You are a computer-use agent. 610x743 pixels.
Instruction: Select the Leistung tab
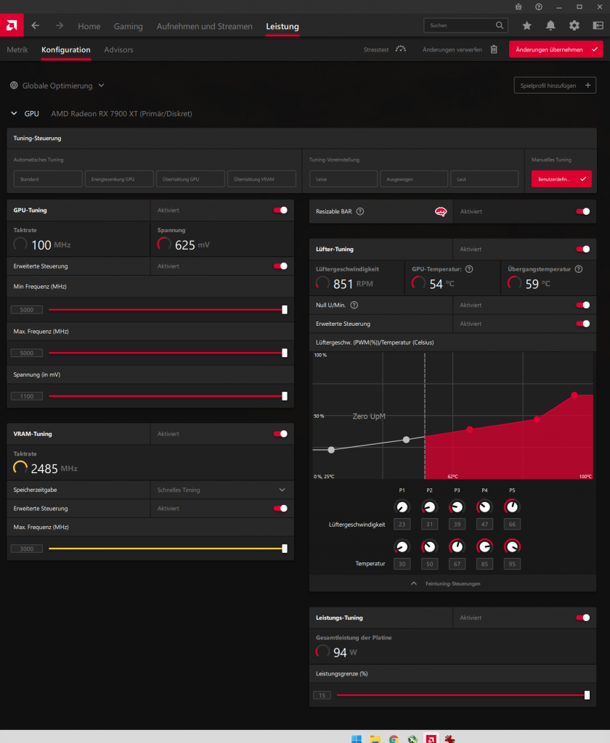(282, 26)
